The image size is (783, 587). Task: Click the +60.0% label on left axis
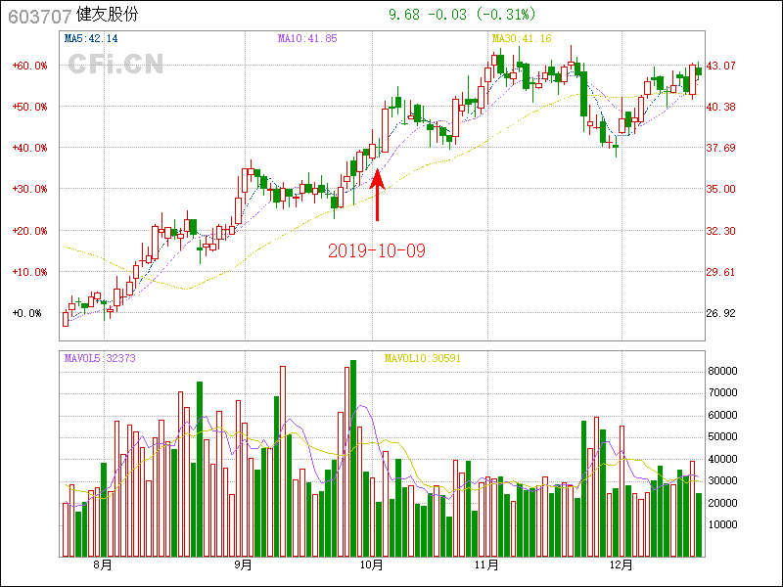(29, 66)
